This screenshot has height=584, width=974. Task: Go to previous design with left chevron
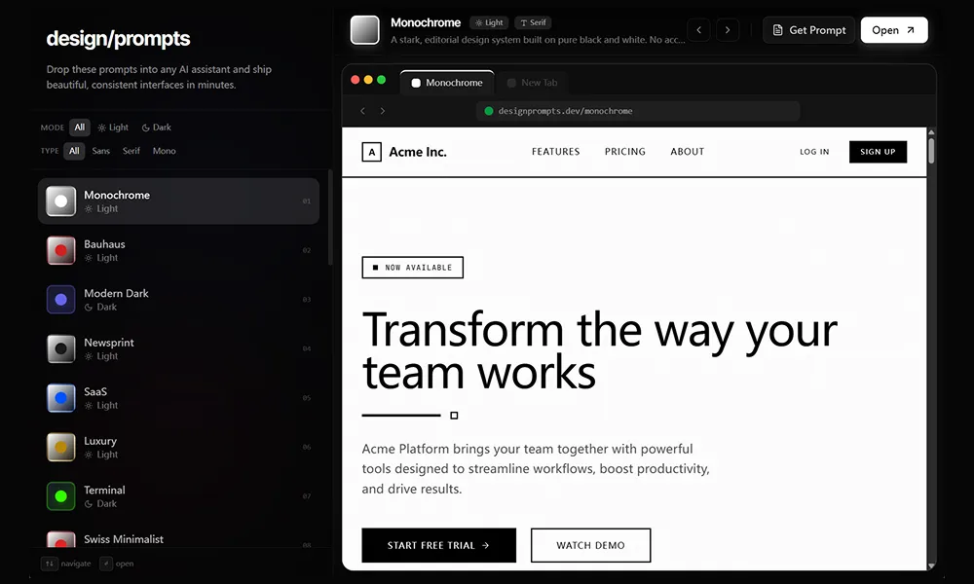pos(698,30)
